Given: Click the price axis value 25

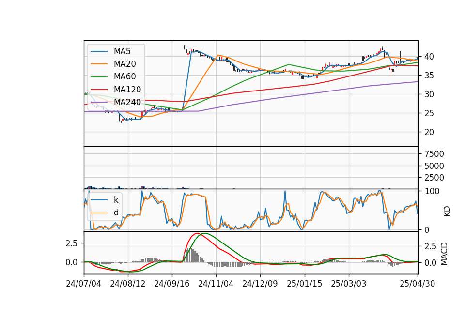Looking at the screenshot, I should pos(429,113).
